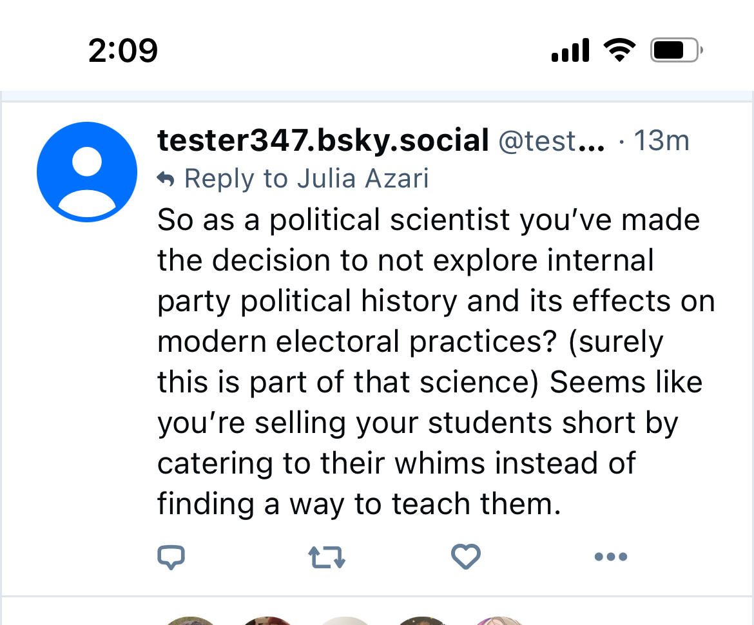
Task: Repost this post using the arrows icon
Action: pyautogui.click(x=327, y=557)
